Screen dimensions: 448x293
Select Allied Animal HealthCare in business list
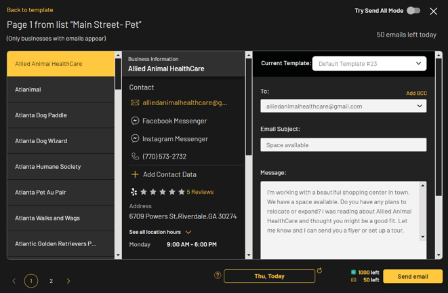pos(60,64)
